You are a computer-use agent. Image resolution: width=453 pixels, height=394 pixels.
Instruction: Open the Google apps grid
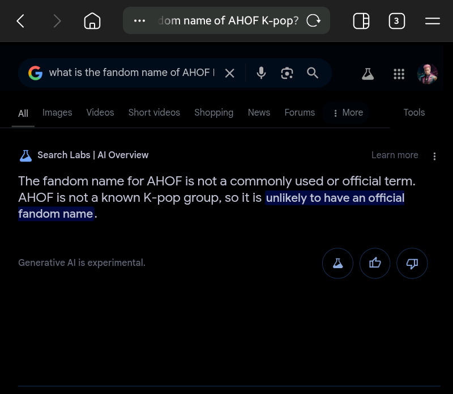tap(399, 74)
